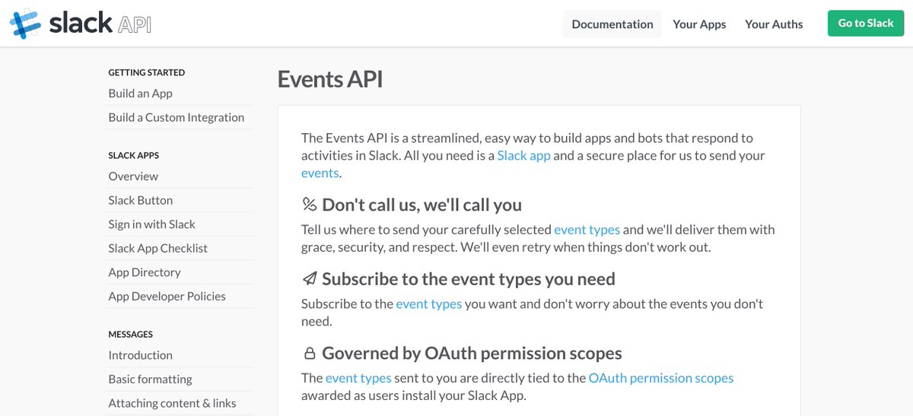Select Overview under Slack Apps
Viewport: 913px width, 416px height.
tap(133, 176)
